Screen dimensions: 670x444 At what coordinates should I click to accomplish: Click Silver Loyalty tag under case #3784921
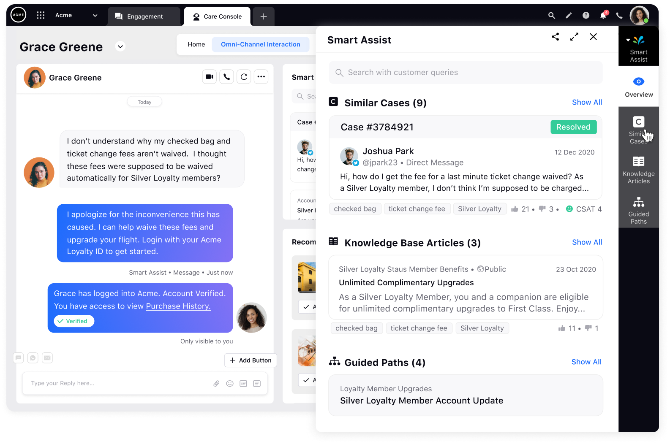point(479,209)
